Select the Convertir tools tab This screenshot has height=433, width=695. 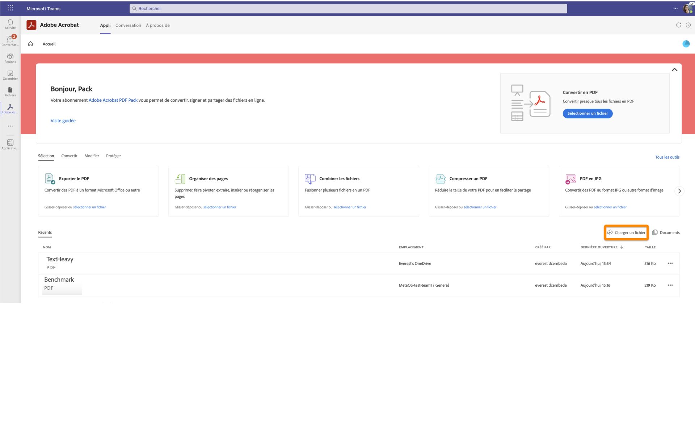(x=69, y=156)
